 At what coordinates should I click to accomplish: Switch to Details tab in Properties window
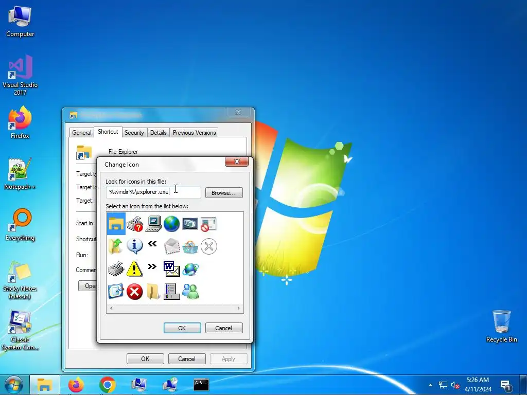pos(159,133)
